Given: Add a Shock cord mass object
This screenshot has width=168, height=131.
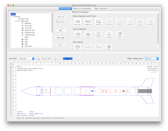Looking at the screenshot, I should tap(98, 47).
